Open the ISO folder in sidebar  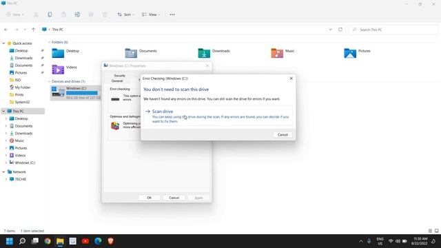coord(18,80)
